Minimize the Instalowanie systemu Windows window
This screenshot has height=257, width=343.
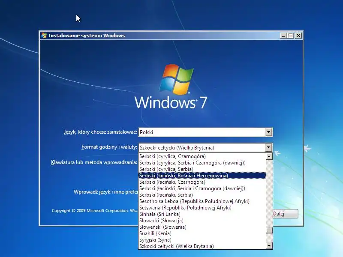click(283, 36)
